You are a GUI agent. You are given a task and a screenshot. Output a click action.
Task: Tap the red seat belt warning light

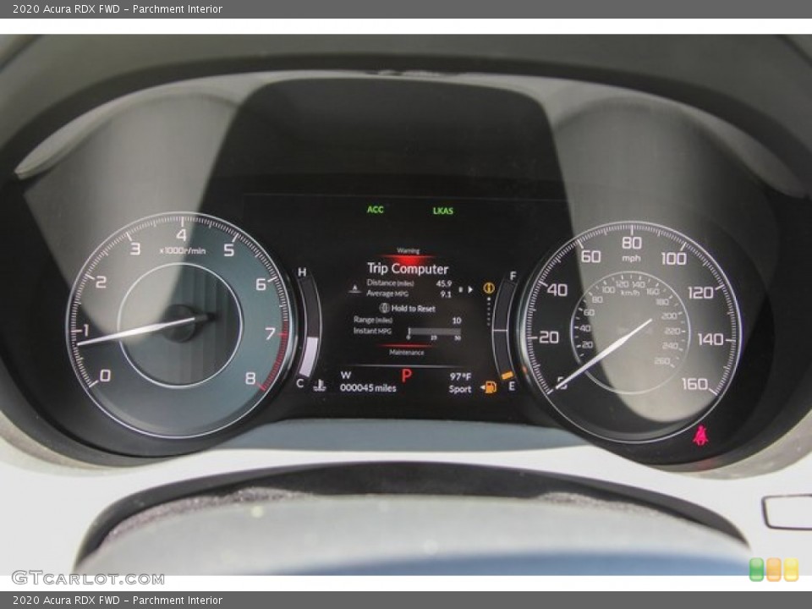(700, 436)
